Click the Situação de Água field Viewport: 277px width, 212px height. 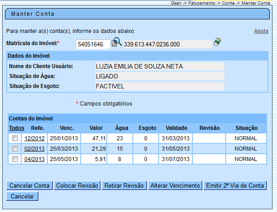coord(159,76)
